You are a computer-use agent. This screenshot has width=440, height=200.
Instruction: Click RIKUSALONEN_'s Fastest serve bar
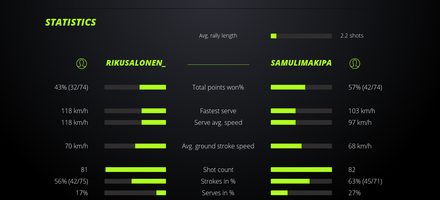(x=135, y=111)
